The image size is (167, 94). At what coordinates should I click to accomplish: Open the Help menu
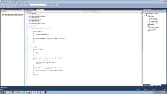[32, 3]
